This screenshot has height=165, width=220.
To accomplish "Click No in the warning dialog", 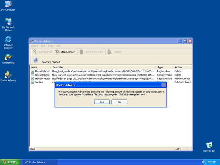I will pyautogui.click(x=119, y=102).
